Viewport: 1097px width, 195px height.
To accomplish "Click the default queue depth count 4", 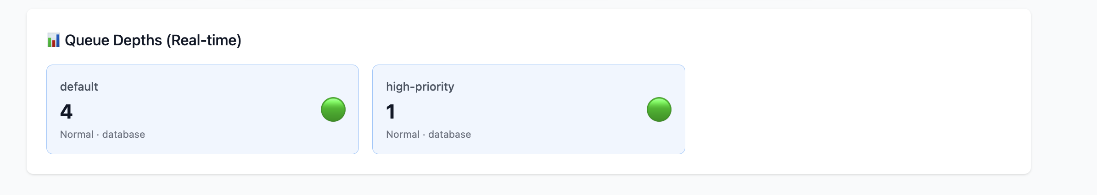I will [67, 112].
